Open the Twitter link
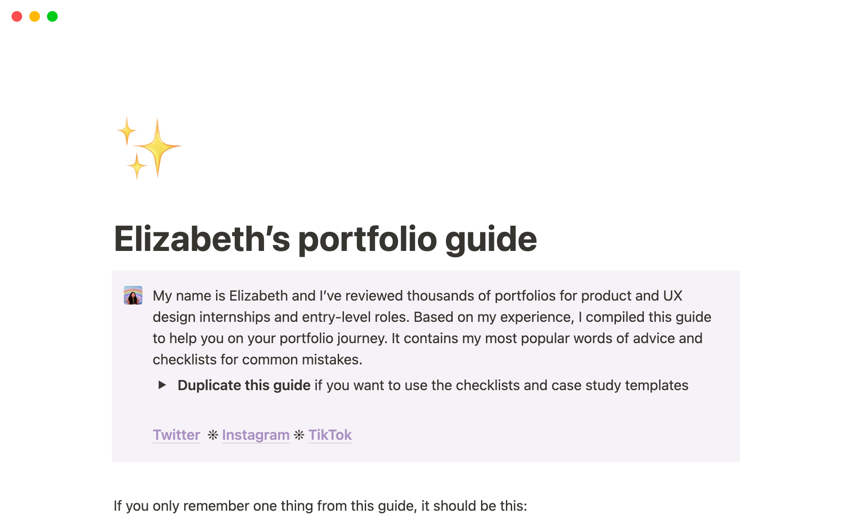This screenshot has height=532, width=852. click(176, 435)
